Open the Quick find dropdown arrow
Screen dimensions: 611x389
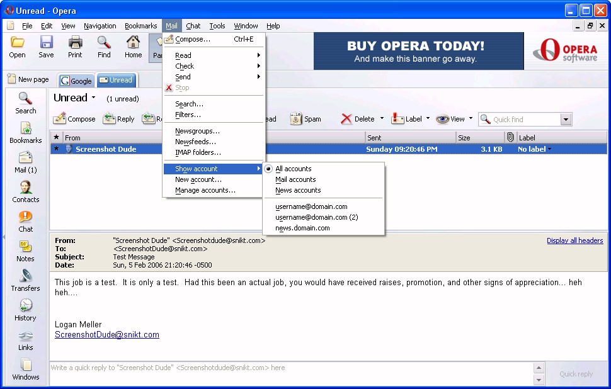pos(566,120)
